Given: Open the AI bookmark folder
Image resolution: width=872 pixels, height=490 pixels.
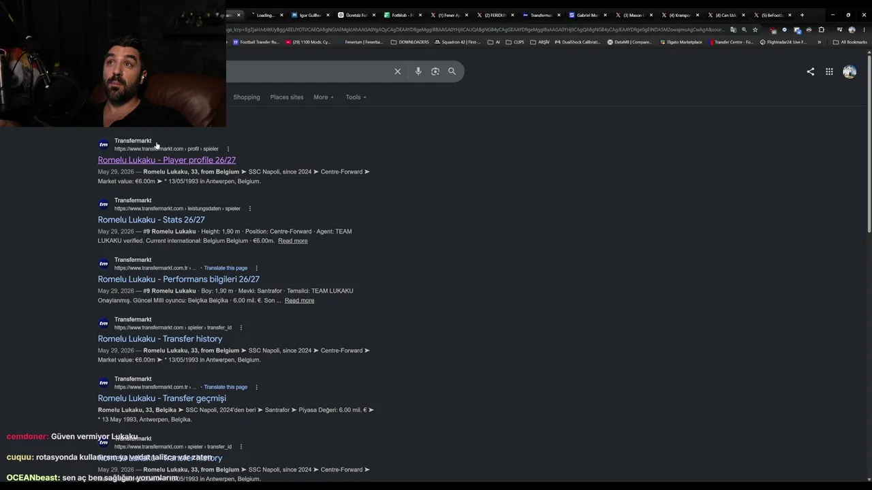Looking at the screenshot, I should pos(494,42).
